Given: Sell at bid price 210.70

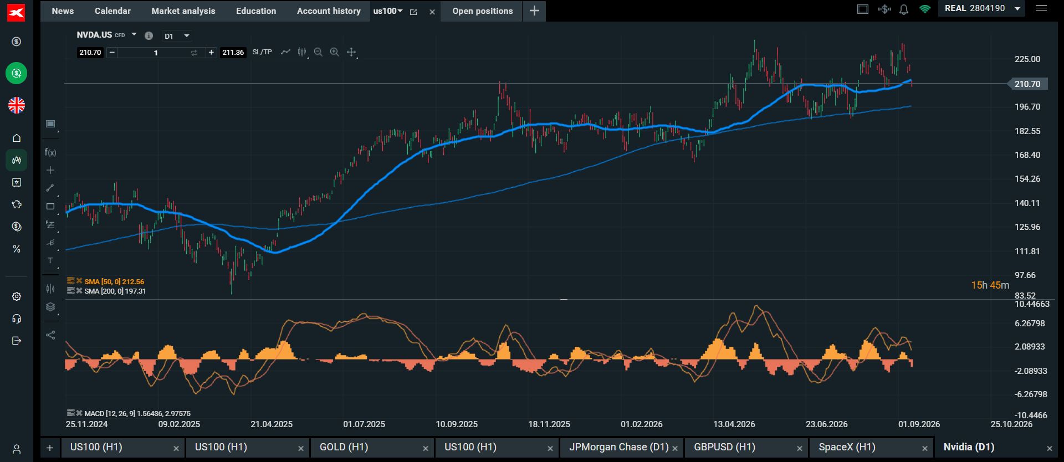Looking at the screenshot, I should [x=90, y=53].
